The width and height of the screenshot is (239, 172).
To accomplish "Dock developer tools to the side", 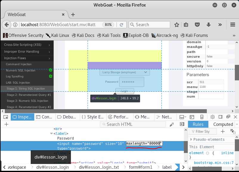I will click(x=221, y=117).
